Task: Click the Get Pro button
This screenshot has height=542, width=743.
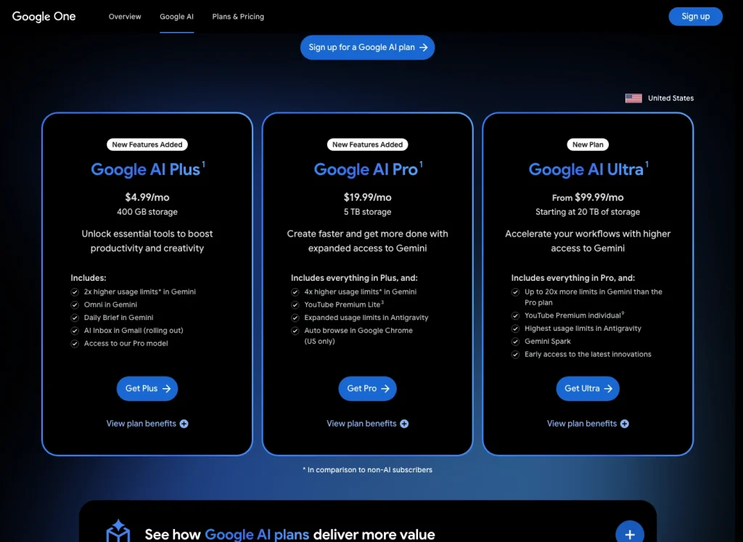Action: point(367,388)
